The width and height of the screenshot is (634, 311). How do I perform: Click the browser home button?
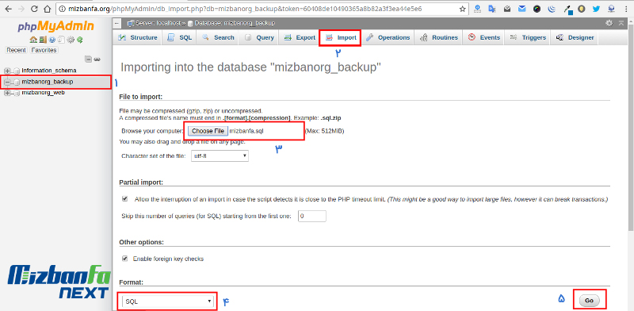point(48,9)
